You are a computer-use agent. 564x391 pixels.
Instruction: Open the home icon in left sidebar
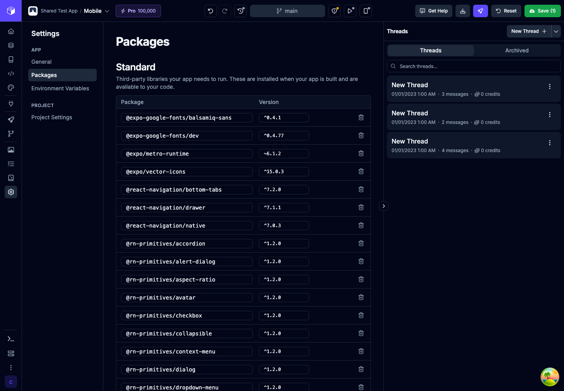pos(11,31)
